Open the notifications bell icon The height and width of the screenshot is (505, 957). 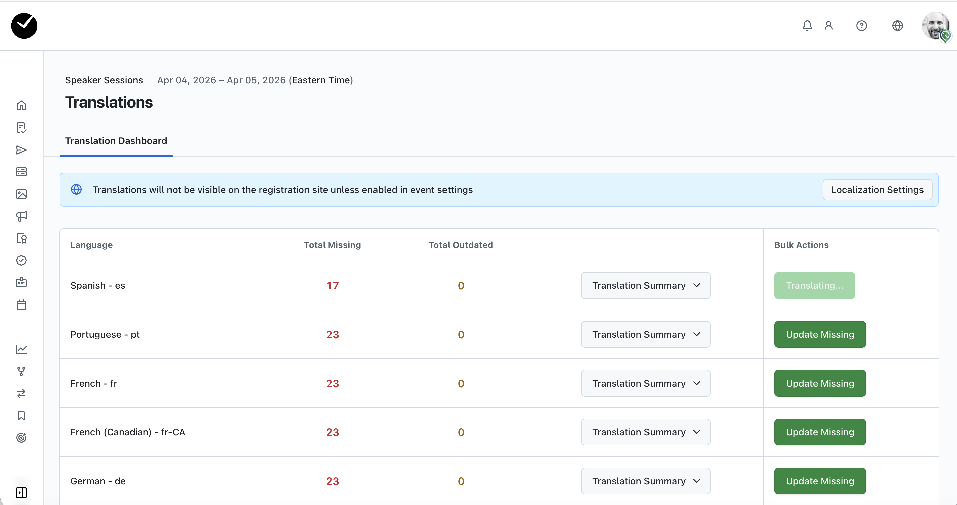click(807, 26)
